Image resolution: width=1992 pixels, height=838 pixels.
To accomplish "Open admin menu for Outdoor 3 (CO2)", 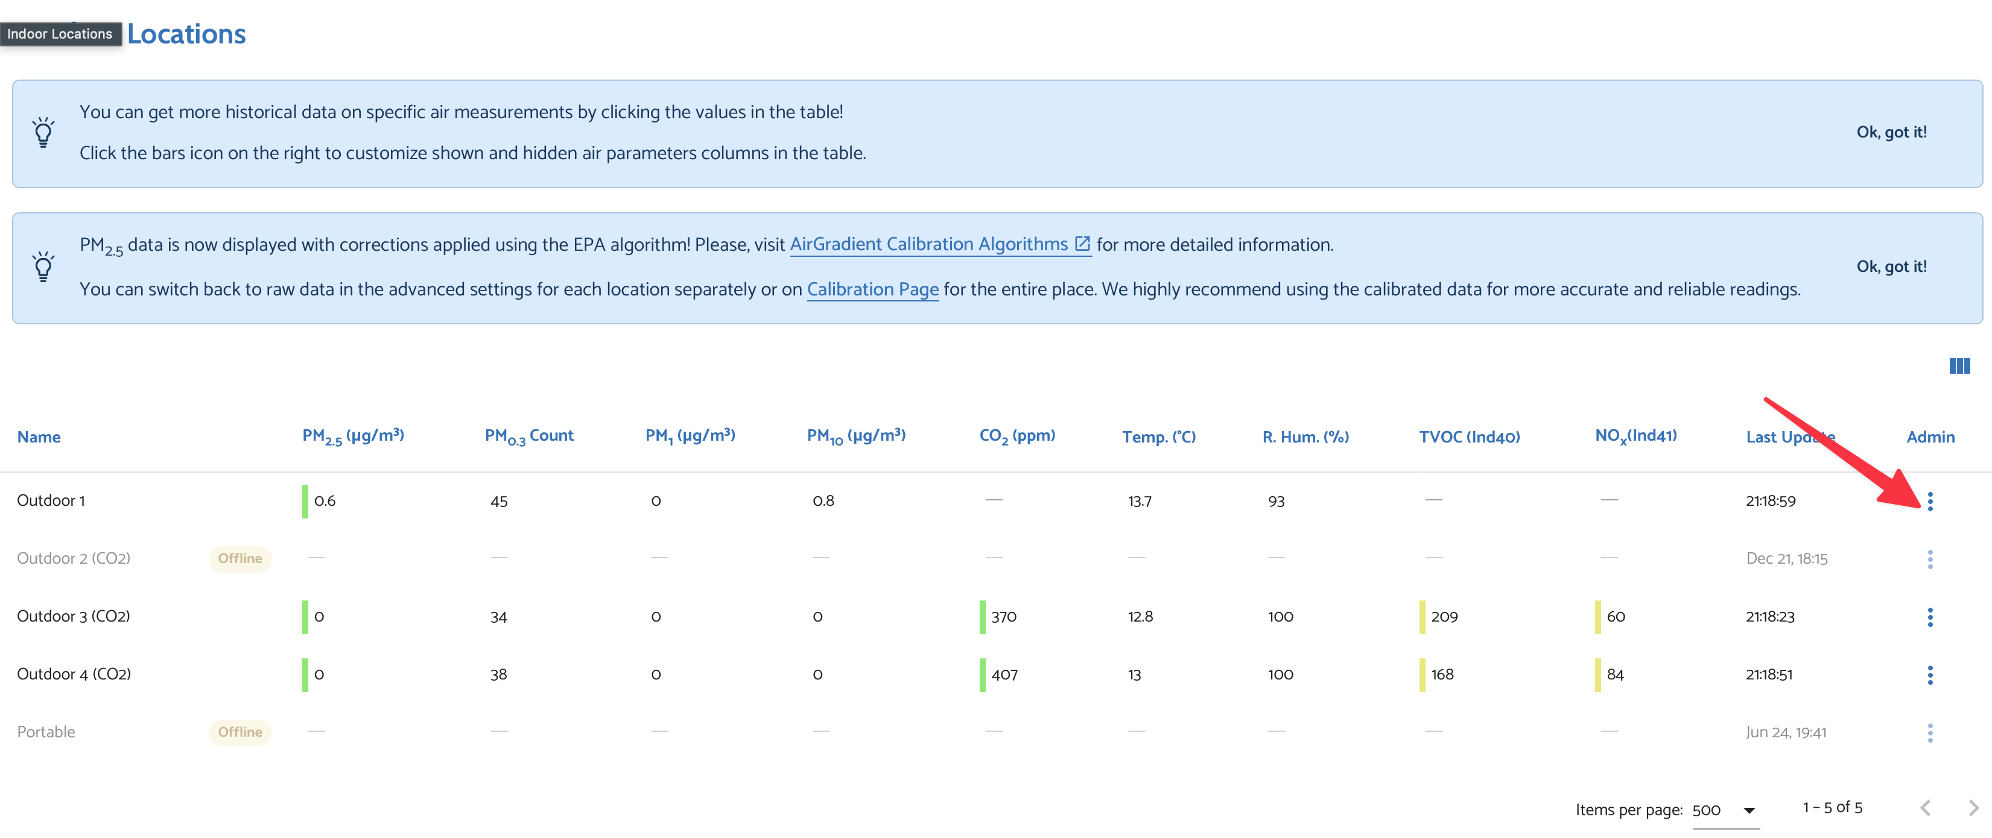I will (1929, 617).
